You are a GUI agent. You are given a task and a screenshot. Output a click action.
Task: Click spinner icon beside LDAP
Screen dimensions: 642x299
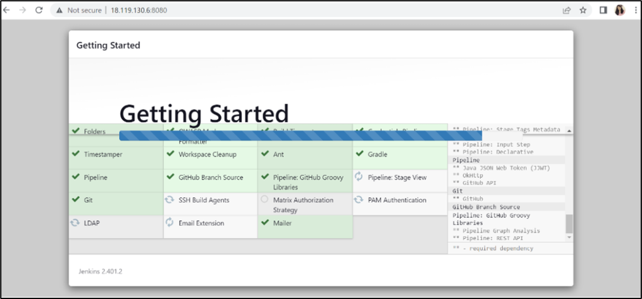(75, 223)
